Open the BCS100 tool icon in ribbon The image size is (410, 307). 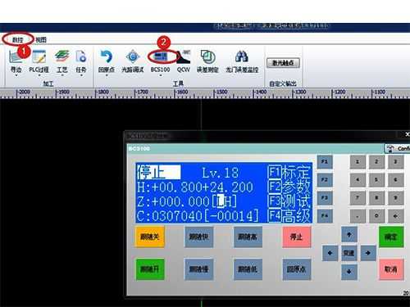161,56
